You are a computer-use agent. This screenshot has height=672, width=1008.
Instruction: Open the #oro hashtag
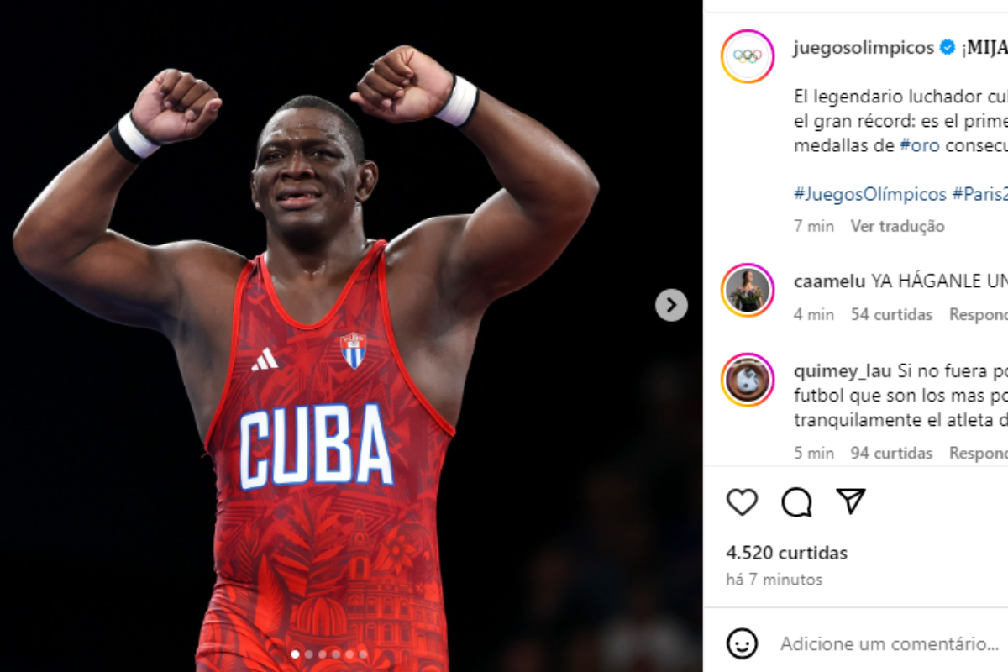click(921, 144)
